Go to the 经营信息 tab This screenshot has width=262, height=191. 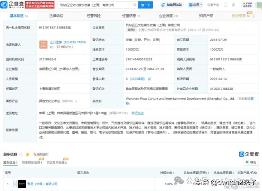click(x=131, y=16)
